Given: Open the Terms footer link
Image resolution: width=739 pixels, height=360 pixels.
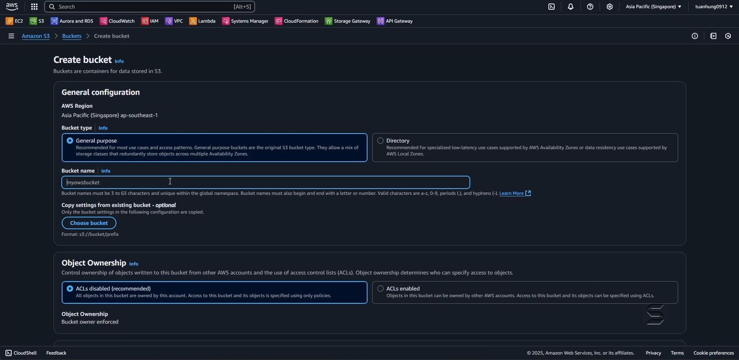Looking at the screenshot, I should (x=678, y=353).
